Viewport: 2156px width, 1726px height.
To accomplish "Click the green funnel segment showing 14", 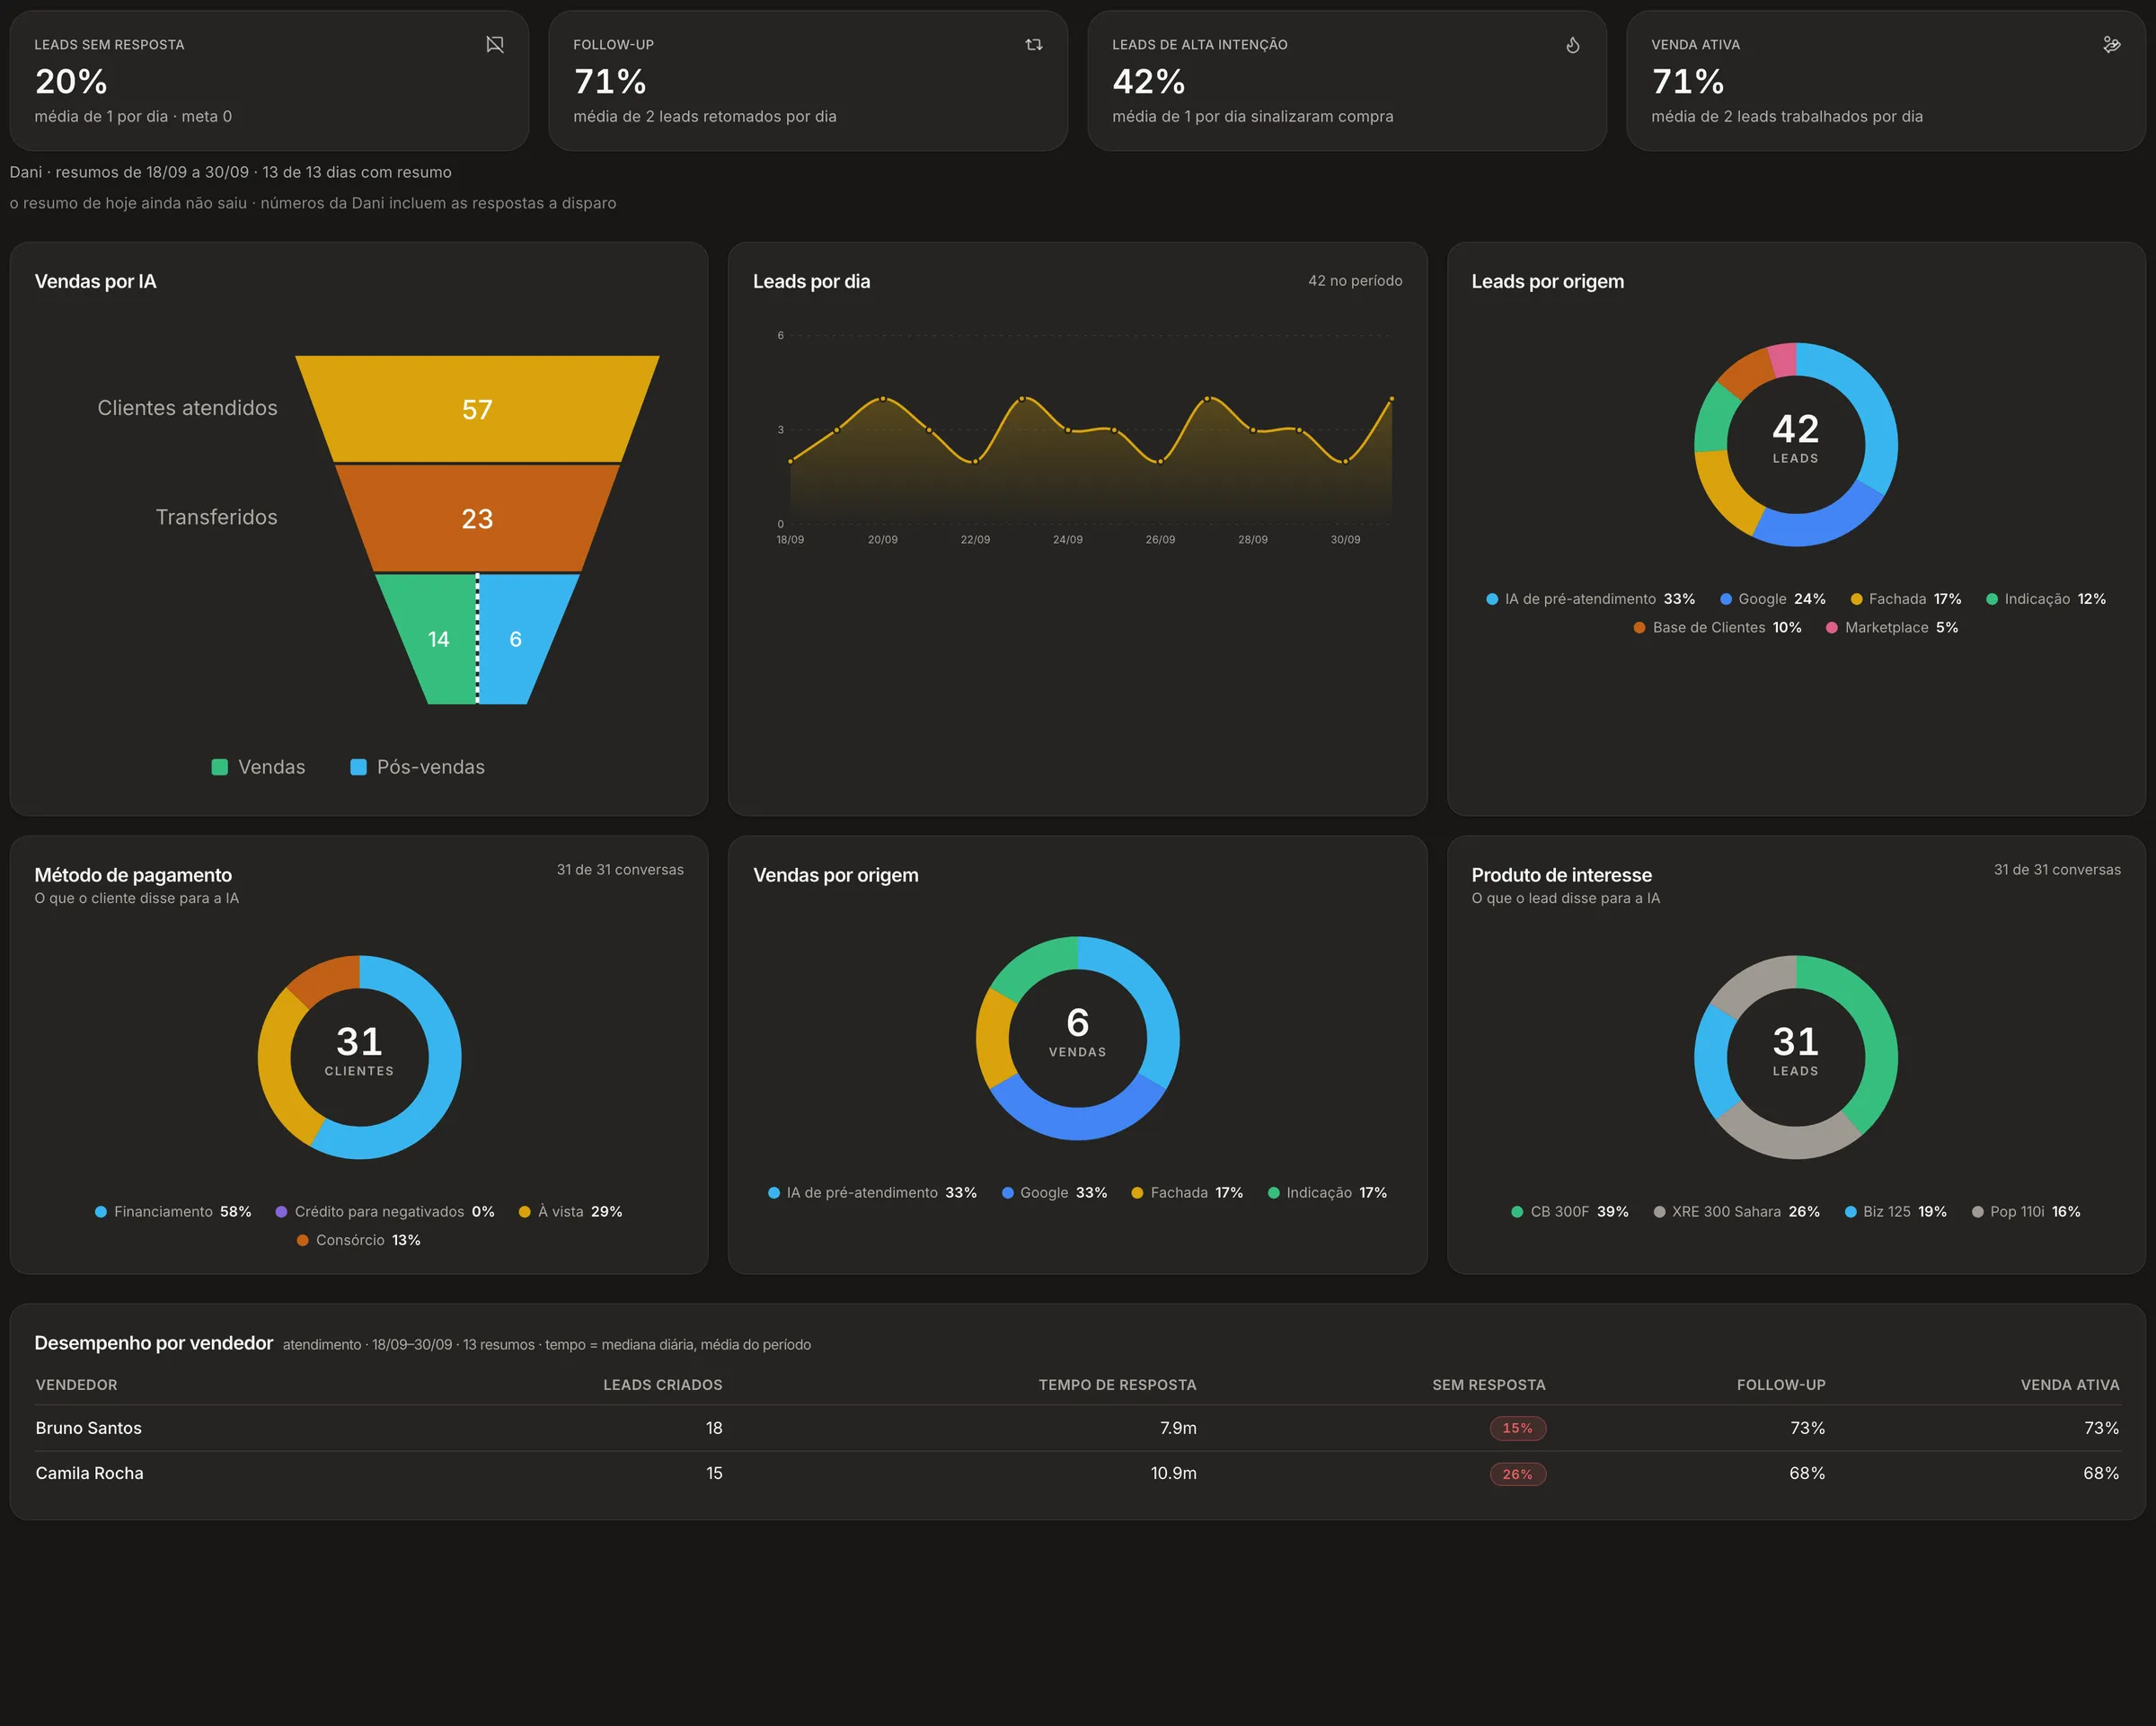I will (x=432, y=639).
